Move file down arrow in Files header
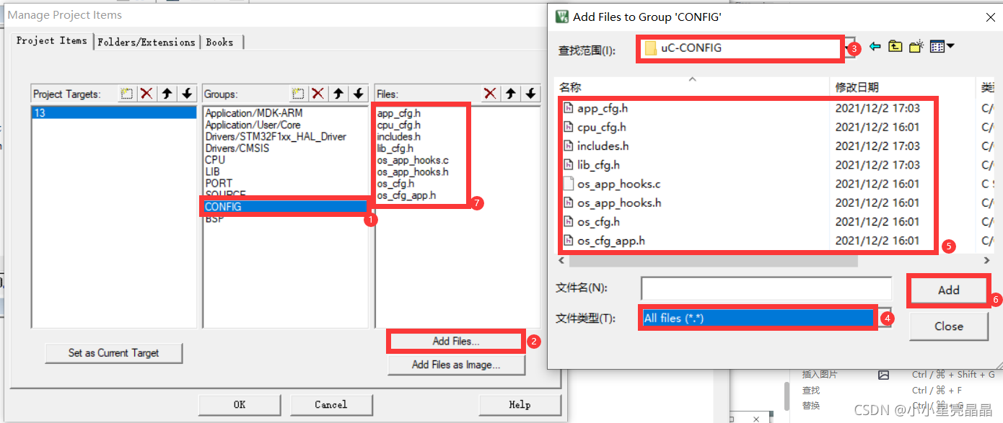This screenshot has height=423, width=1003. 530,94
